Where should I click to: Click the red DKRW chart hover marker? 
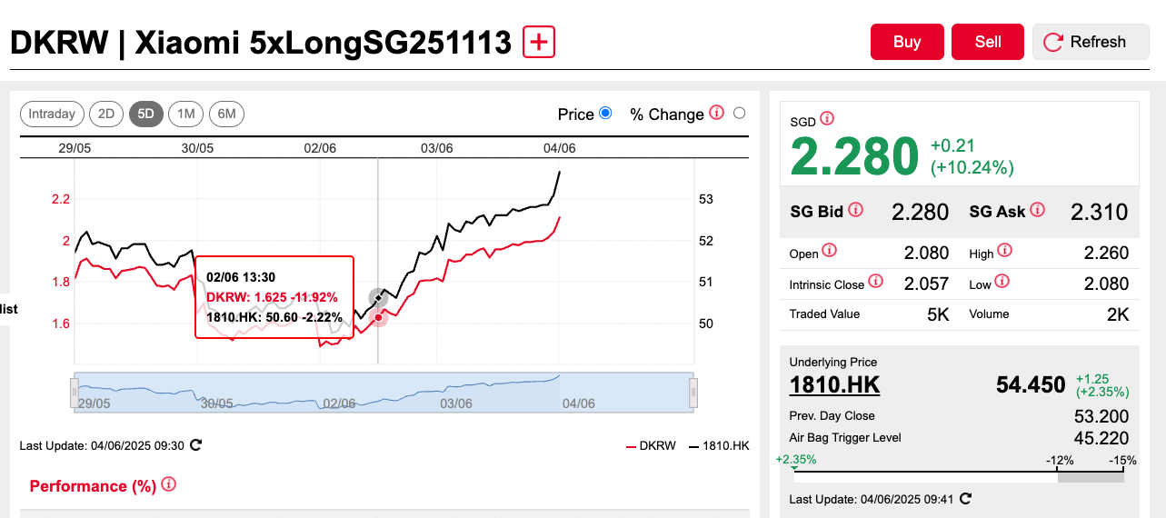coord(378,317)
